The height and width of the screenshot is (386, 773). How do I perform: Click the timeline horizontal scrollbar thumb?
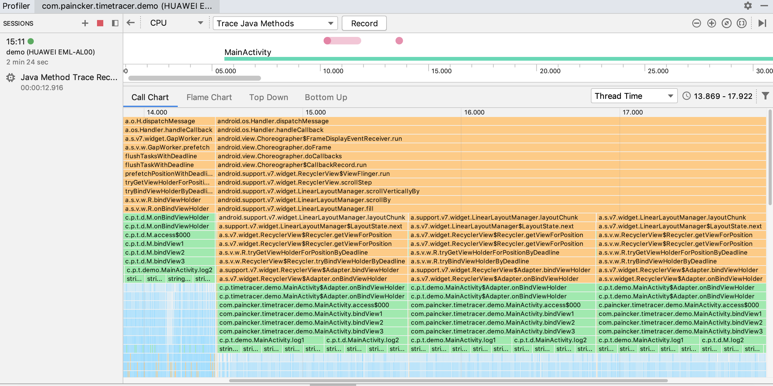pyautogui.click(x=194, y=78)
